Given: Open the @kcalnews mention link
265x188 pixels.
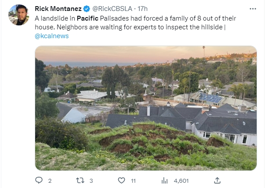Looking at the screenshot, I should [52, 36].
